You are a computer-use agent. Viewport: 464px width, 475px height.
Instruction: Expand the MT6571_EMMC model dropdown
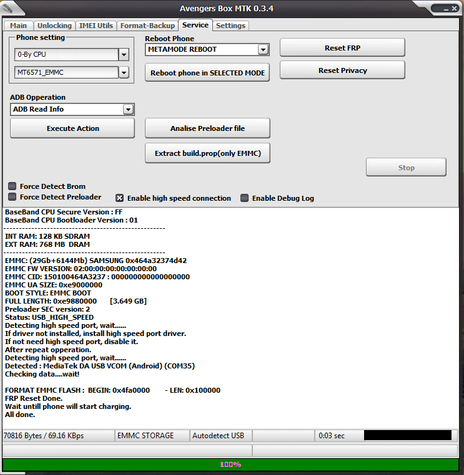124,73
